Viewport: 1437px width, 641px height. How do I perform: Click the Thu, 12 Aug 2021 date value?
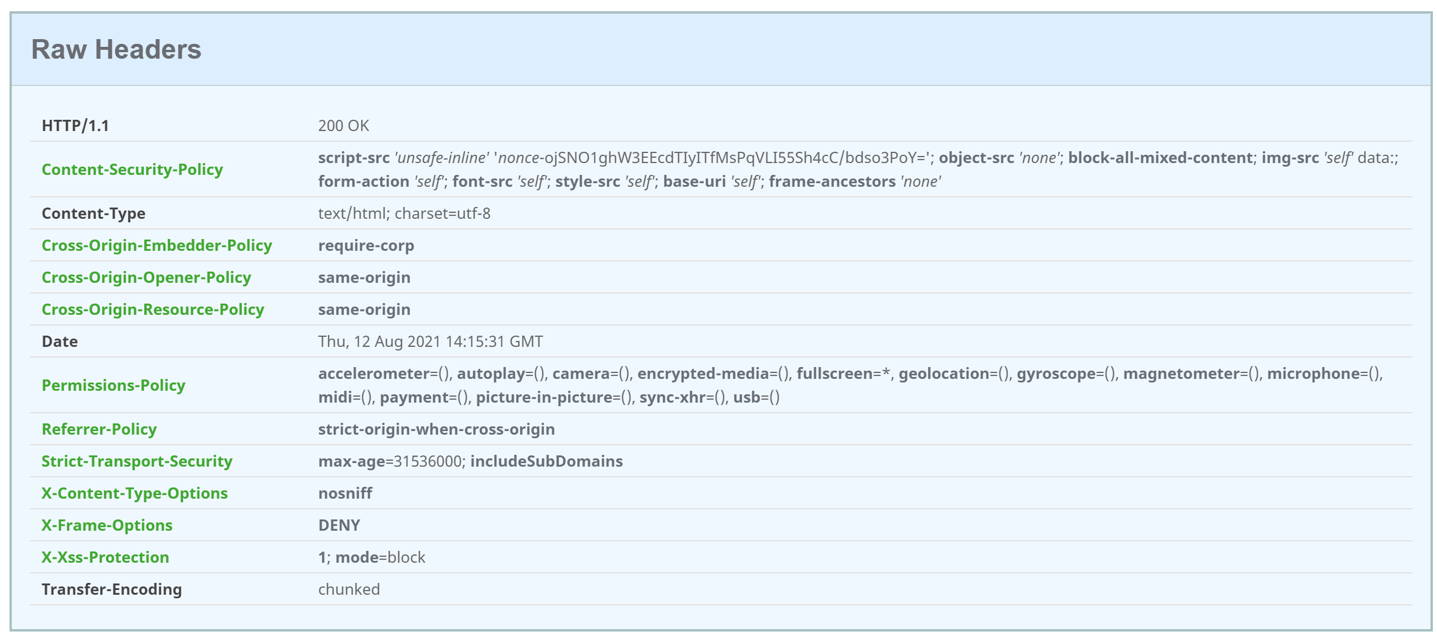(430, 342)
